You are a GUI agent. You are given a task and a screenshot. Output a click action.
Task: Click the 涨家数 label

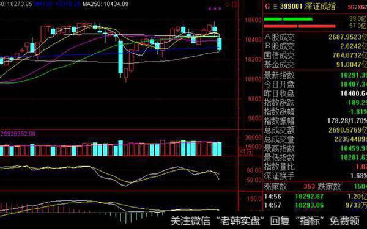(x=275, y=187)
